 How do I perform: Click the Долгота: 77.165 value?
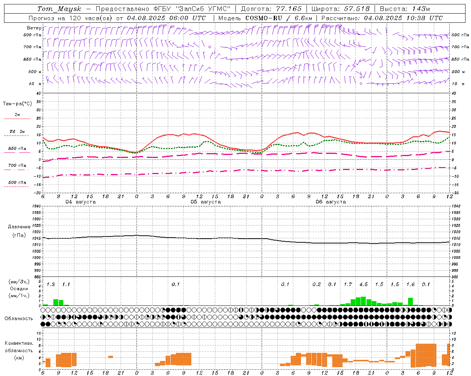271,9
